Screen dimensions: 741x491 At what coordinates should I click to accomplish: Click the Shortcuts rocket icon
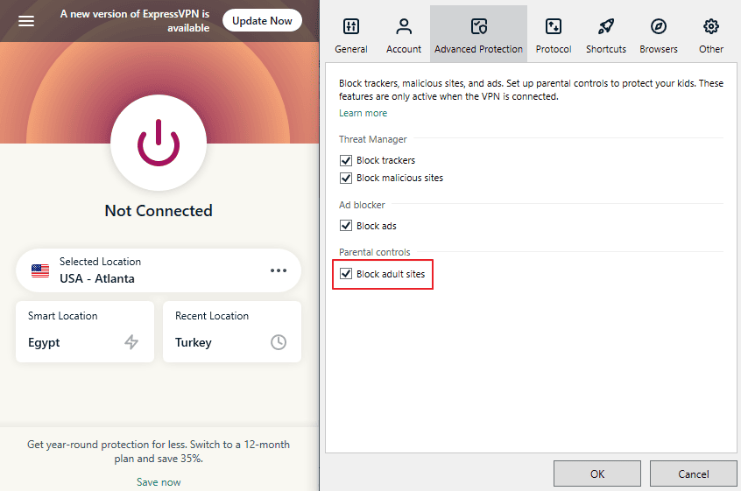(x=606, y=26)
